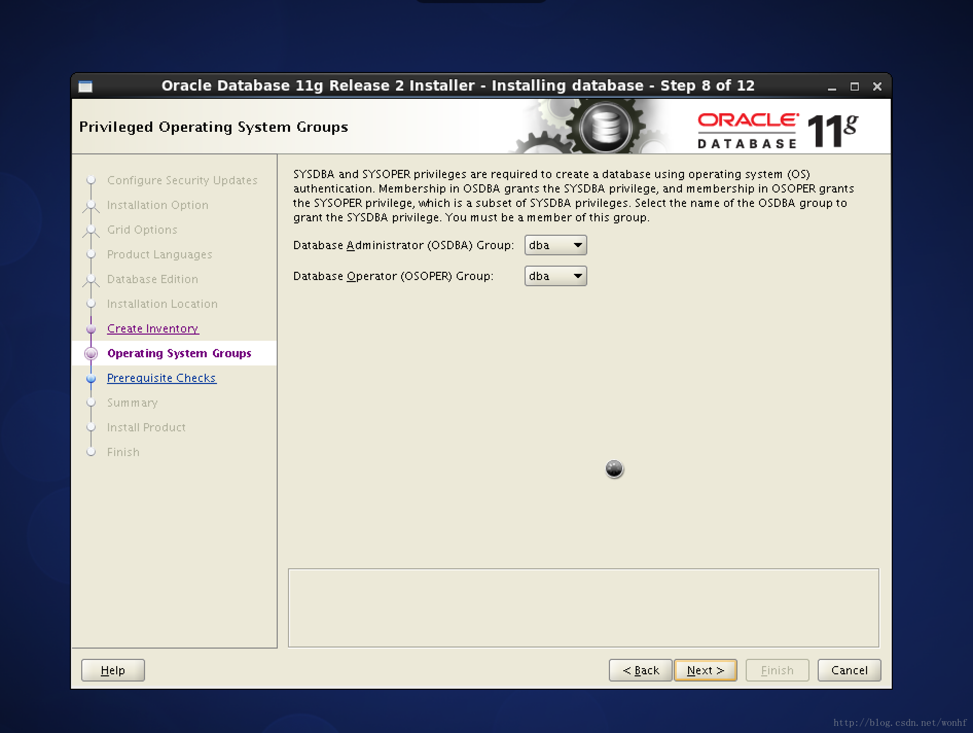Minimize the installer window
This screenshot has width=973, height=733.
click(832, 86)
